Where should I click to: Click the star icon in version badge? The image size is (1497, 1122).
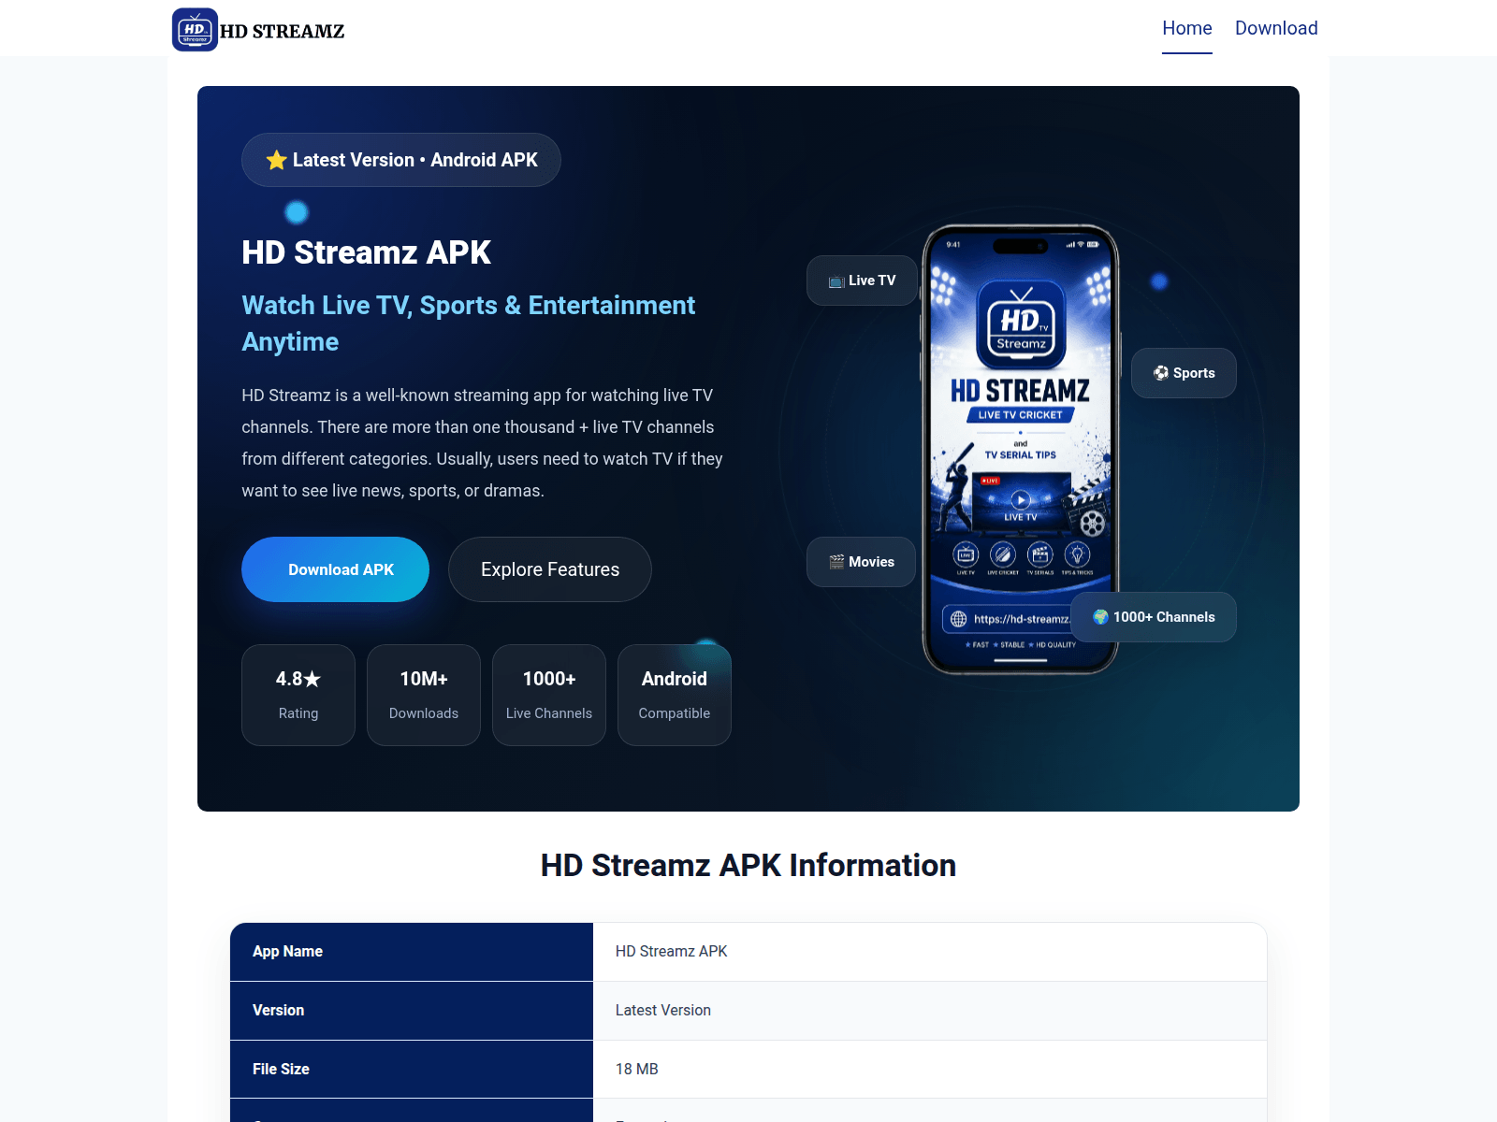276,160
